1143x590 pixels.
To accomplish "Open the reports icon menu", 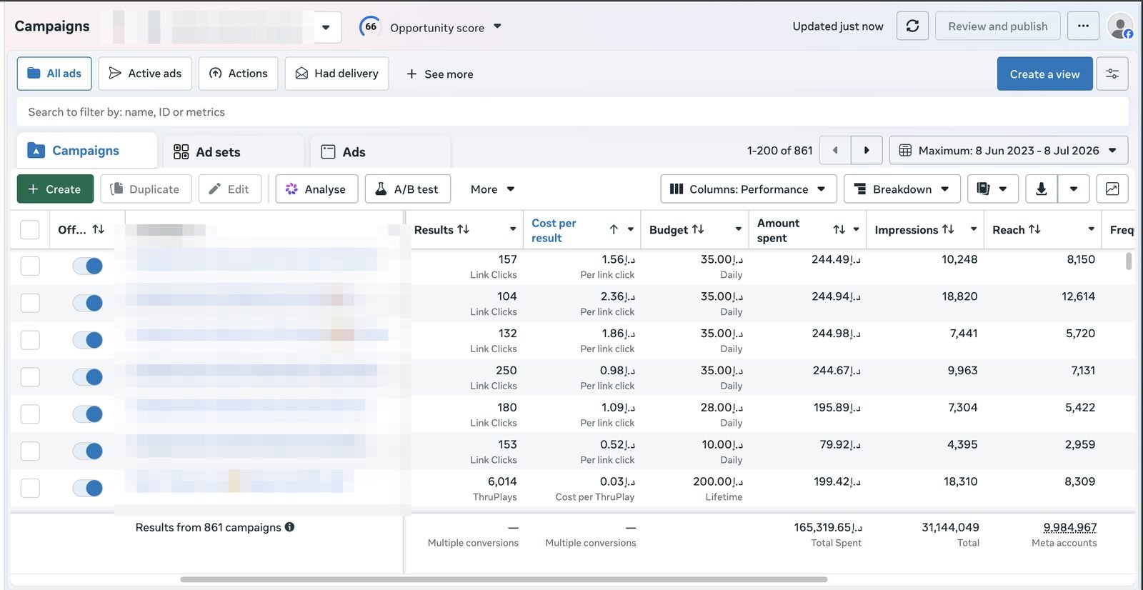I will 993,189.
